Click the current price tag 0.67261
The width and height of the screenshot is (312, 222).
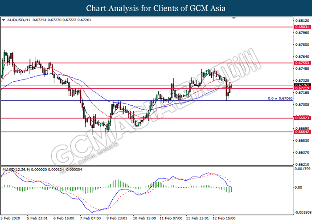point(302,85)
